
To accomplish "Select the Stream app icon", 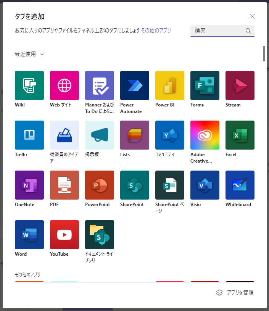I will [x=240, y=85].
